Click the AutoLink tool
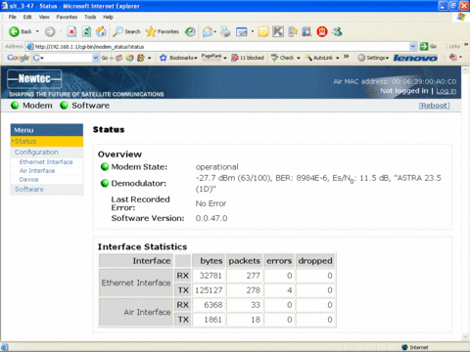Image resolution: width=470 pixels, height=352 pixels. click(x=319, y=58)
